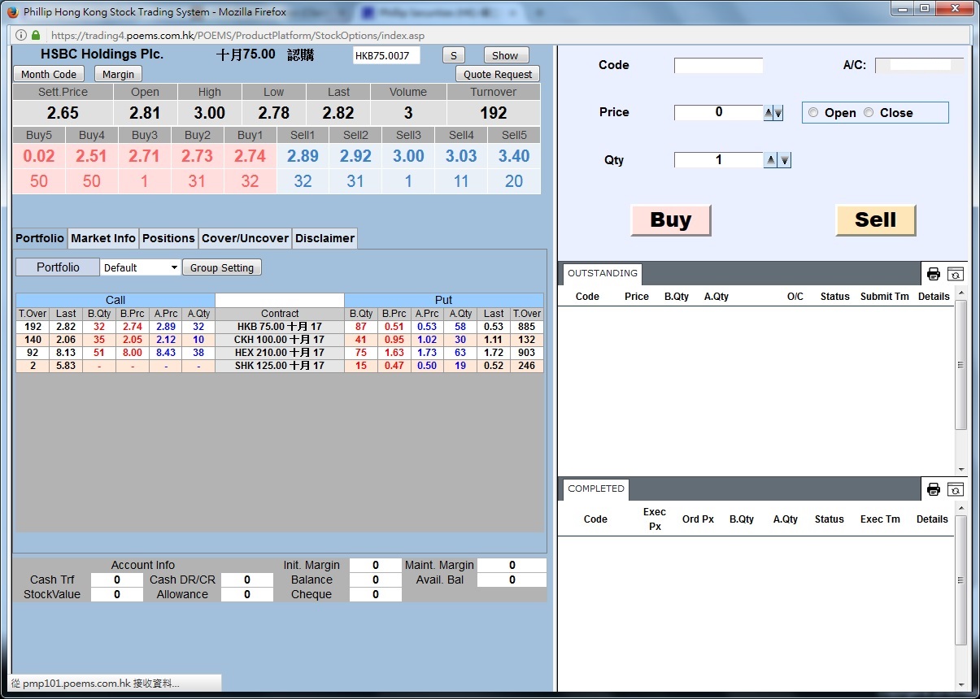Click the Quote Request button
Viewport: 980px width, 699px height.
498,74
